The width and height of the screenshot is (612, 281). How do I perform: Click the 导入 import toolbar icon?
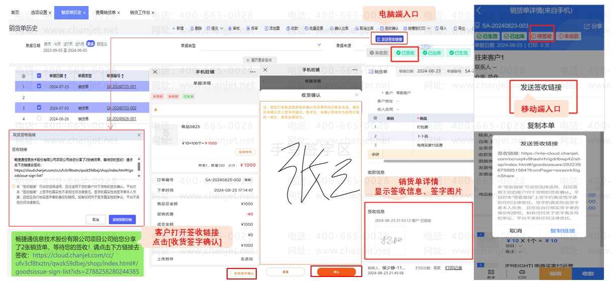[x=437, y=29]
